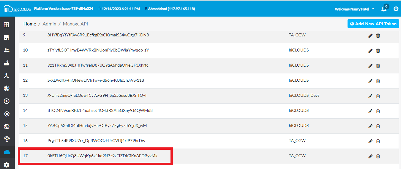
Task: Click the Ahmedabad location text in header
Action: pyautogui.click(x=171, y=9)
